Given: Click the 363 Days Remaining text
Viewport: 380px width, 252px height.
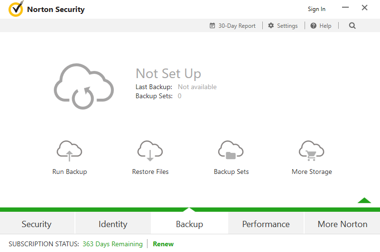Looking at the screenshot, I should [112, 244].
